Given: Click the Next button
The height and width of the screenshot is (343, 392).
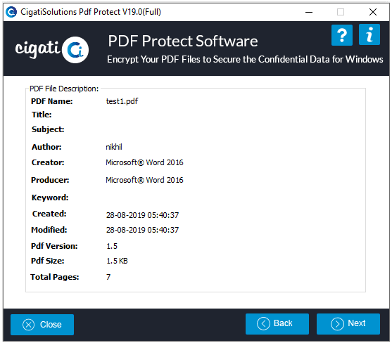Looking at the screenshot, I should (348, 324).
